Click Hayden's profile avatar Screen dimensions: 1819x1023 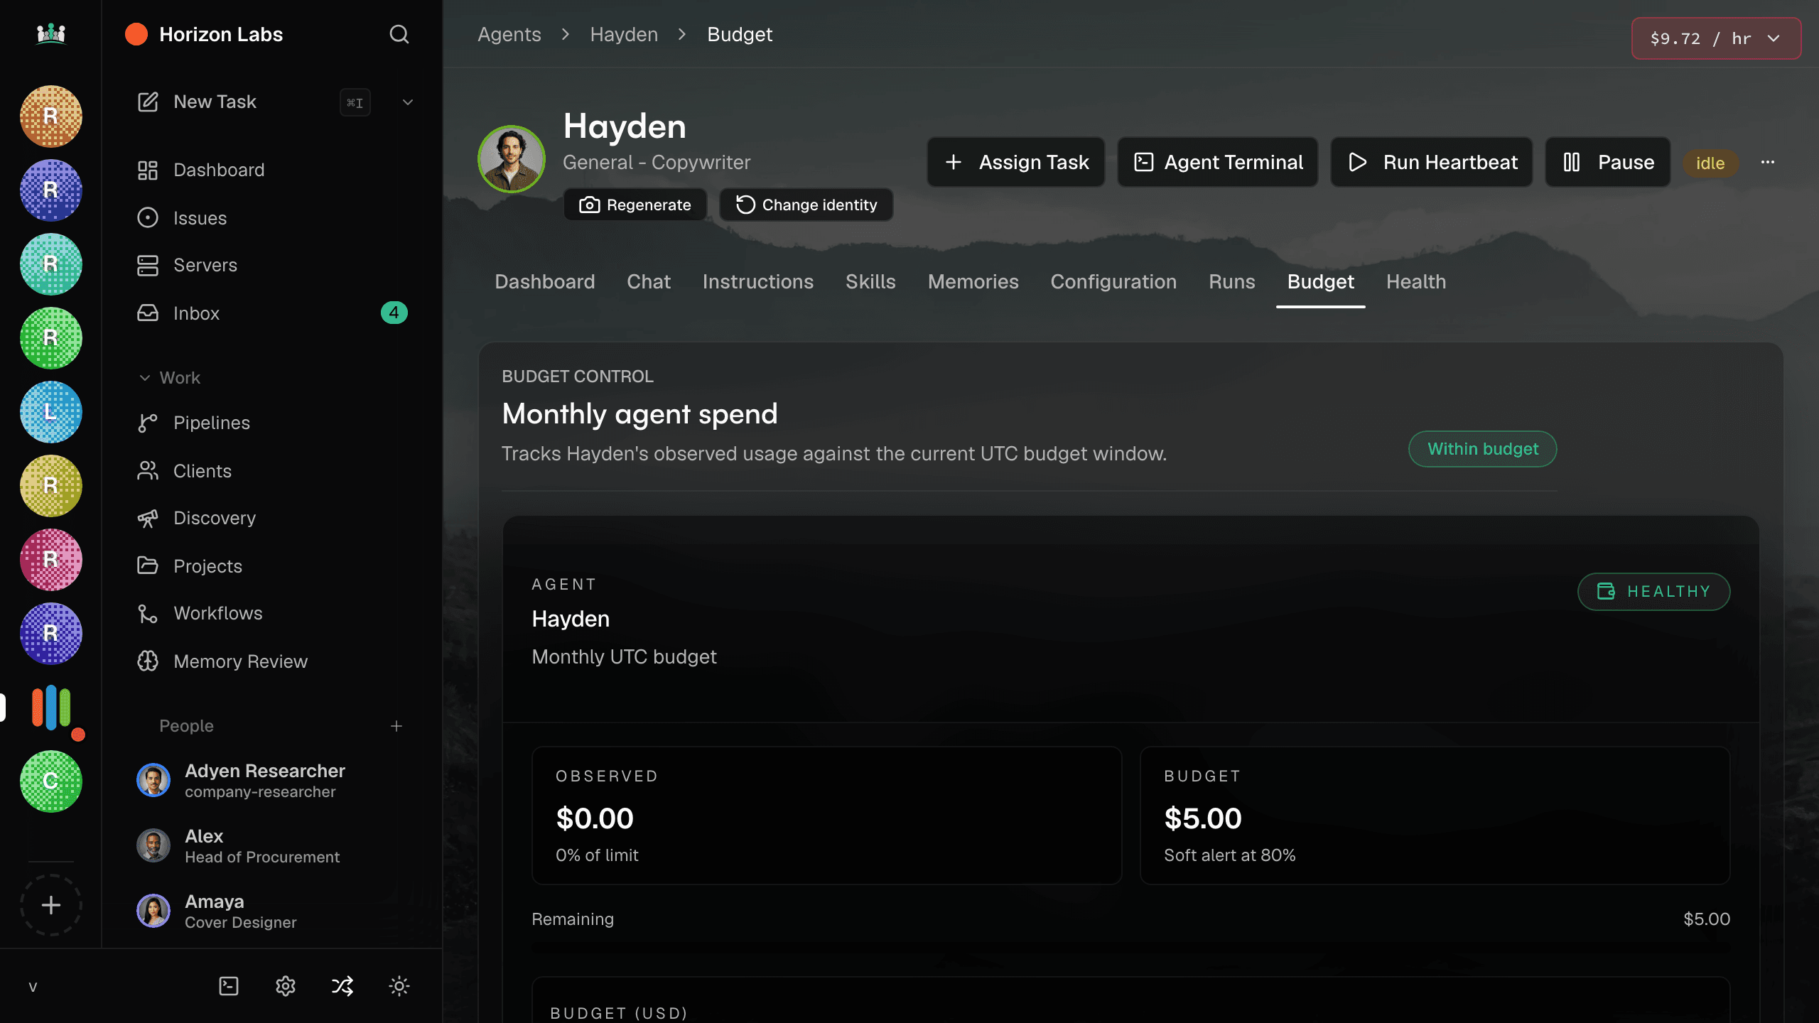(512, 159)
